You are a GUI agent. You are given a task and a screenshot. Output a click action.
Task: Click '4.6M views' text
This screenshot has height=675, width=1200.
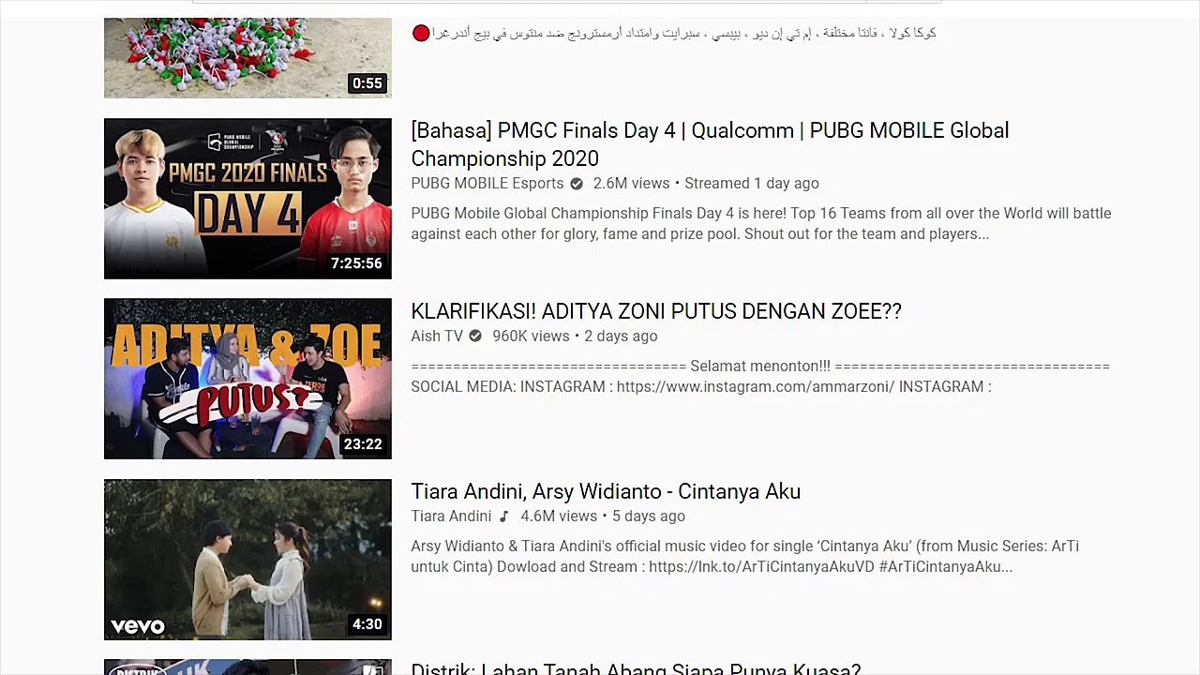point(559,516)
